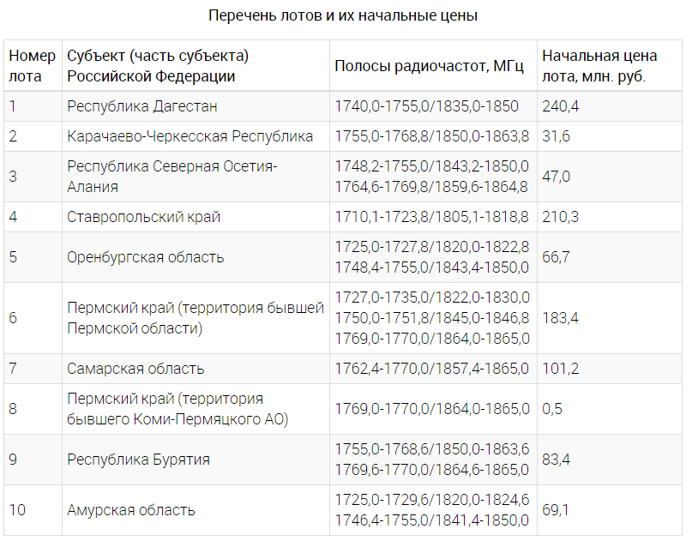The height and width of the screenshot is (547, 692).
Task: Click the "Республика Северная Осетия-Алания" cell
Action: tap(172, 177)
